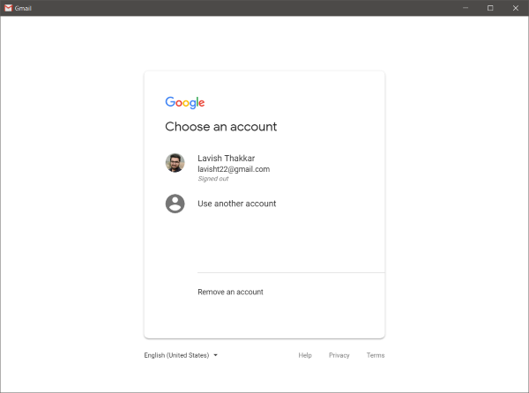
Task: Open the Privacy link
Action: tap(339, 356)
